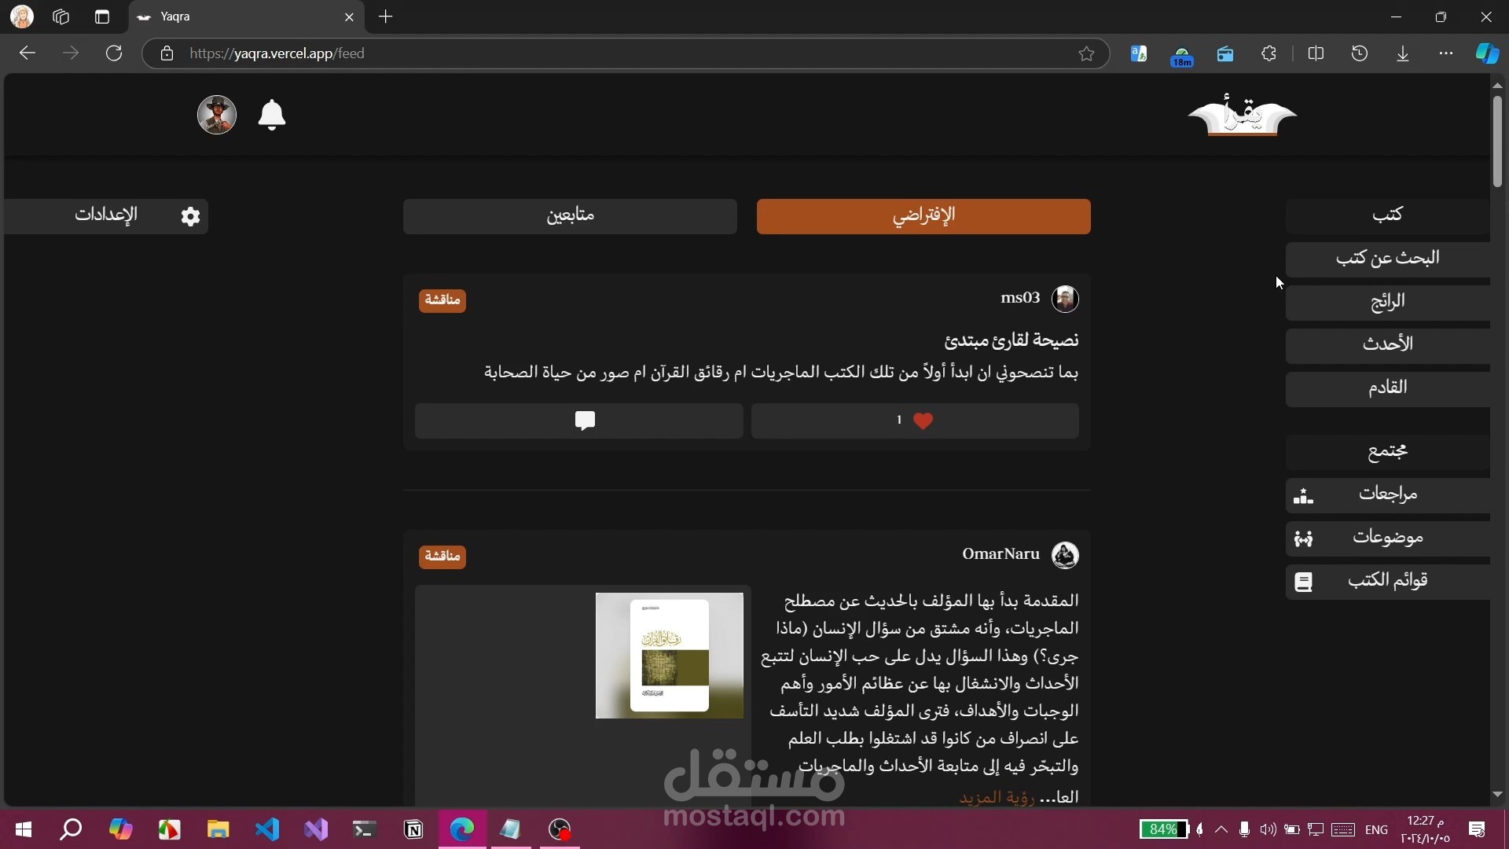Open Visual Studio Code from taskbar
The width and height of the screenshot is (1509, 849).
267,829
